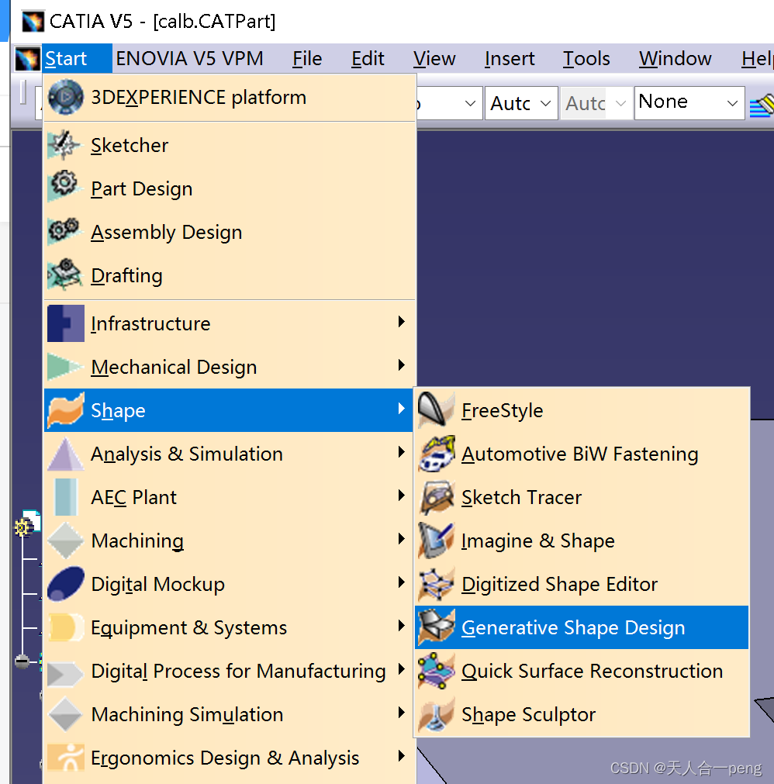Screen dimensions: 774x784
Task: Select Generative Shape Design workbench
Action: click(x=582, y=627)
